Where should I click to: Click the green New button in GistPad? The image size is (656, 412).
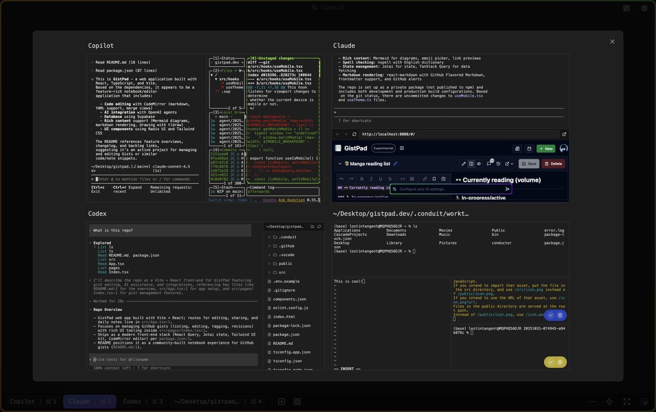(x=545, y=148)
